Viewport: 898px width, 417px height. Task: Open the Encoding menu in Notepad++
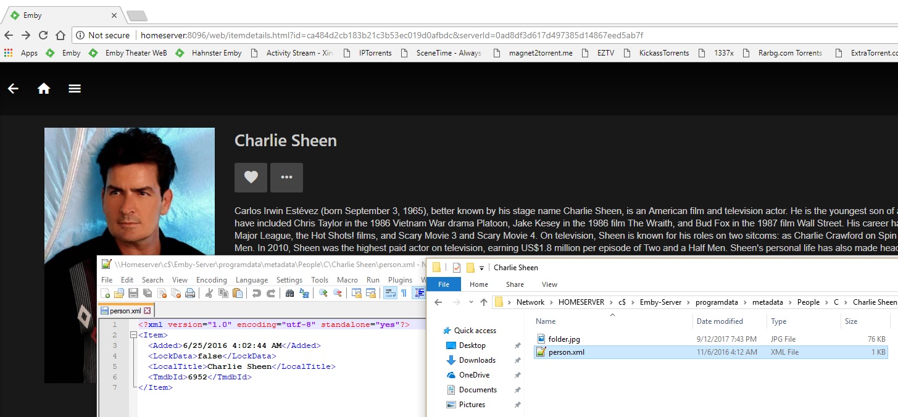tap(211, 279)
